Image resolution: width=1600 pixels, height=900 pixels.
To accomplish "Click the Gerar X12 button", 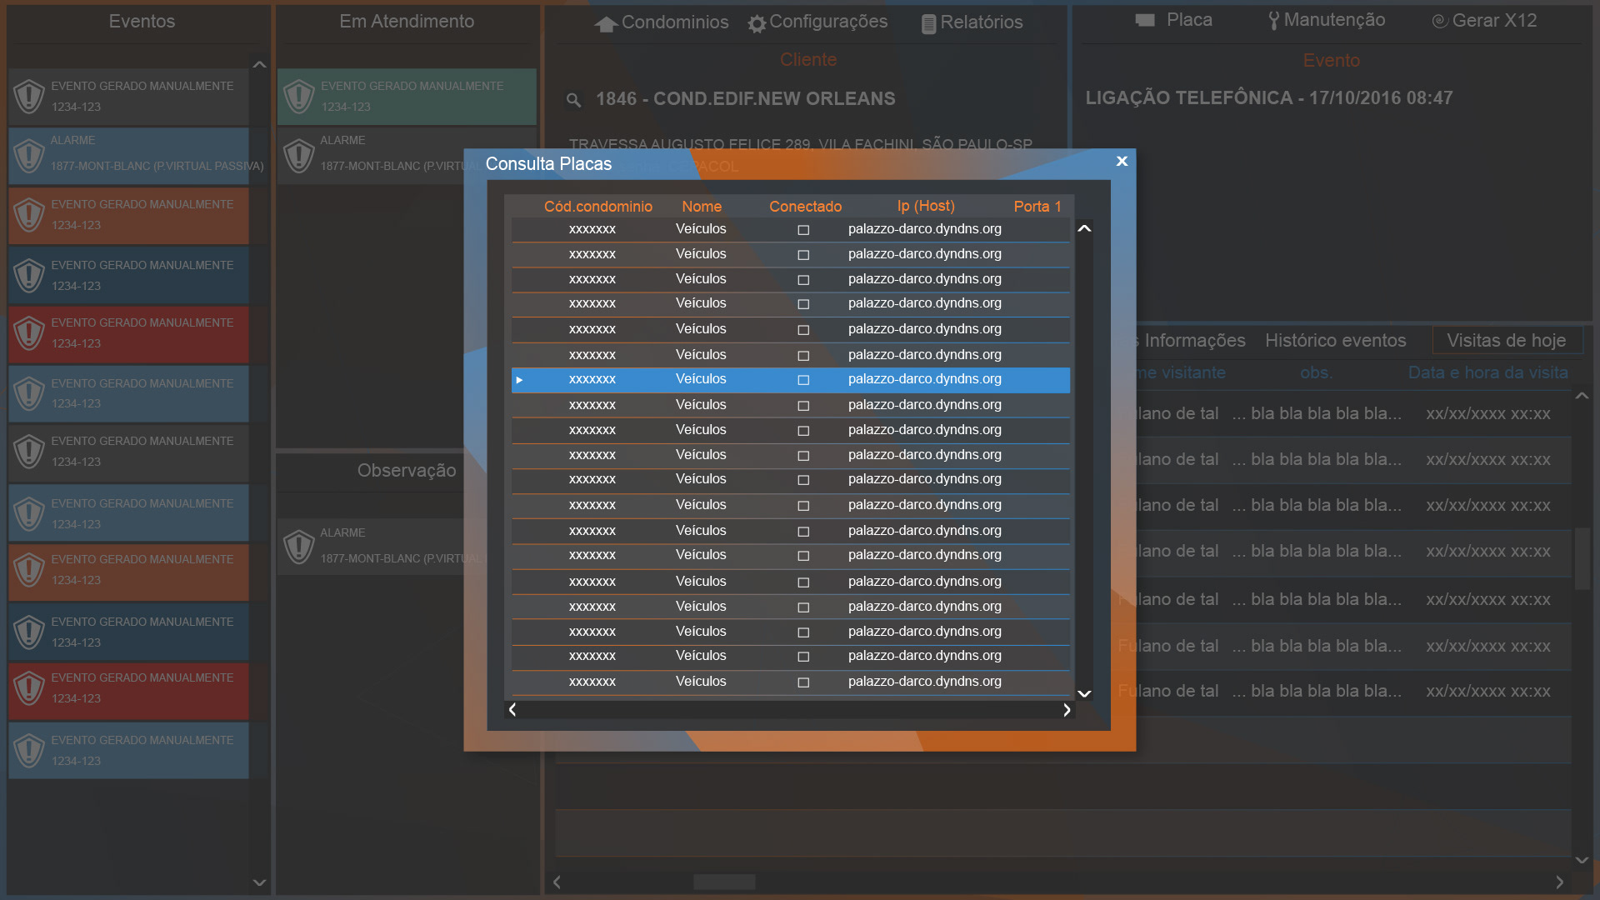I will click(x=1484, y=21).
